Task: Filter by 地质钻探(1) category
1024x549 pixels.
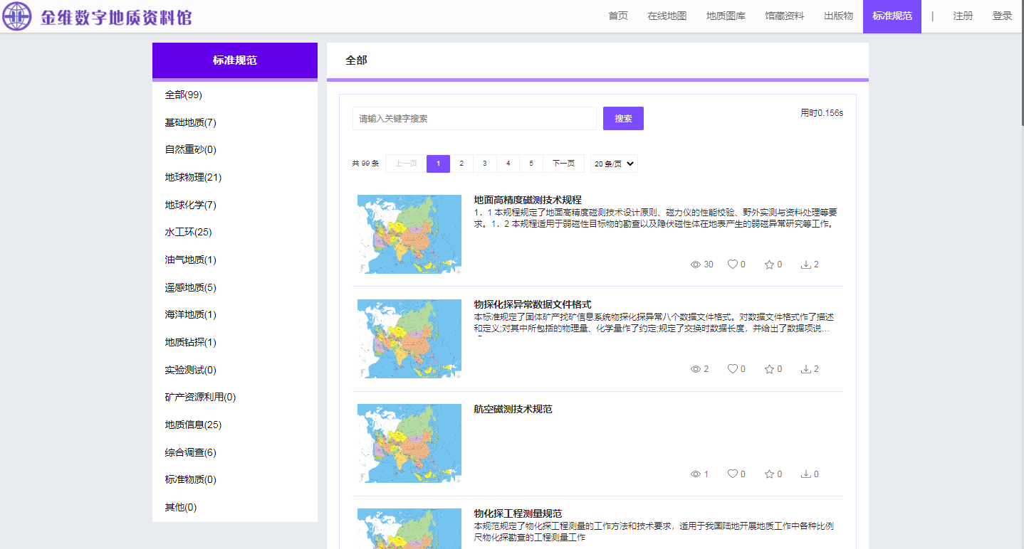Action: [190, 342]
